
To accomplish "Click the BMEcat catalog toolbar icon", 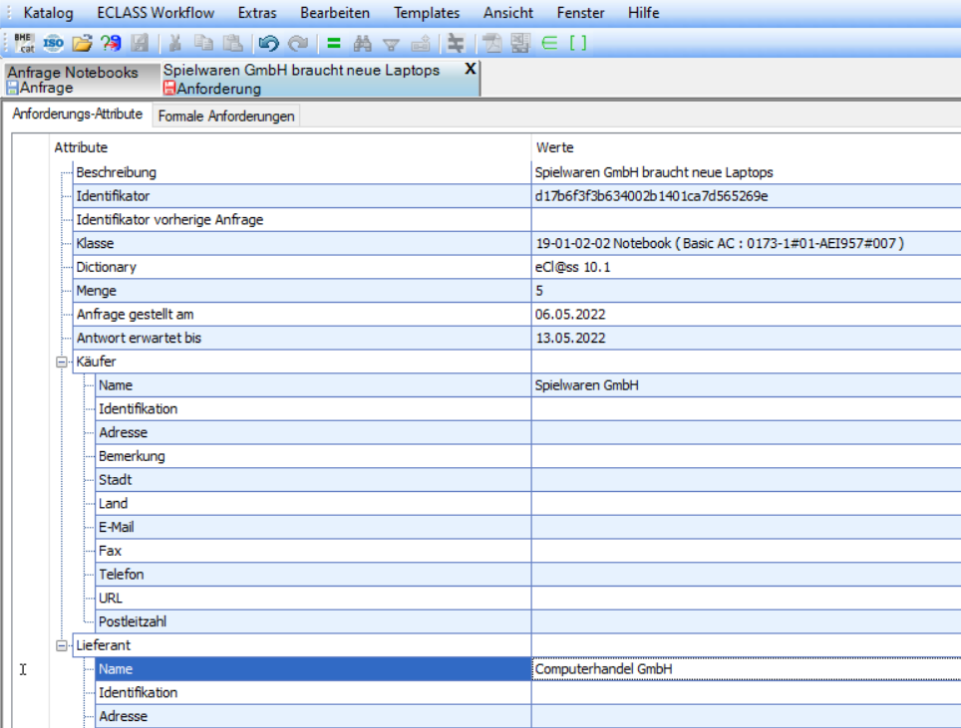I will point(24,43).
